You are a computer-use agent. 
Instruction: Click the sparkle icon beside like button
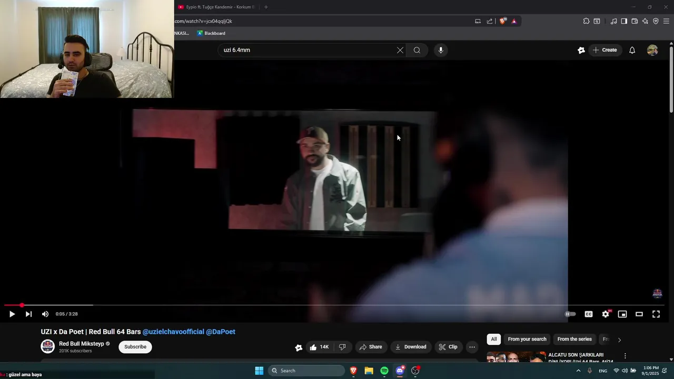[299, 347]
